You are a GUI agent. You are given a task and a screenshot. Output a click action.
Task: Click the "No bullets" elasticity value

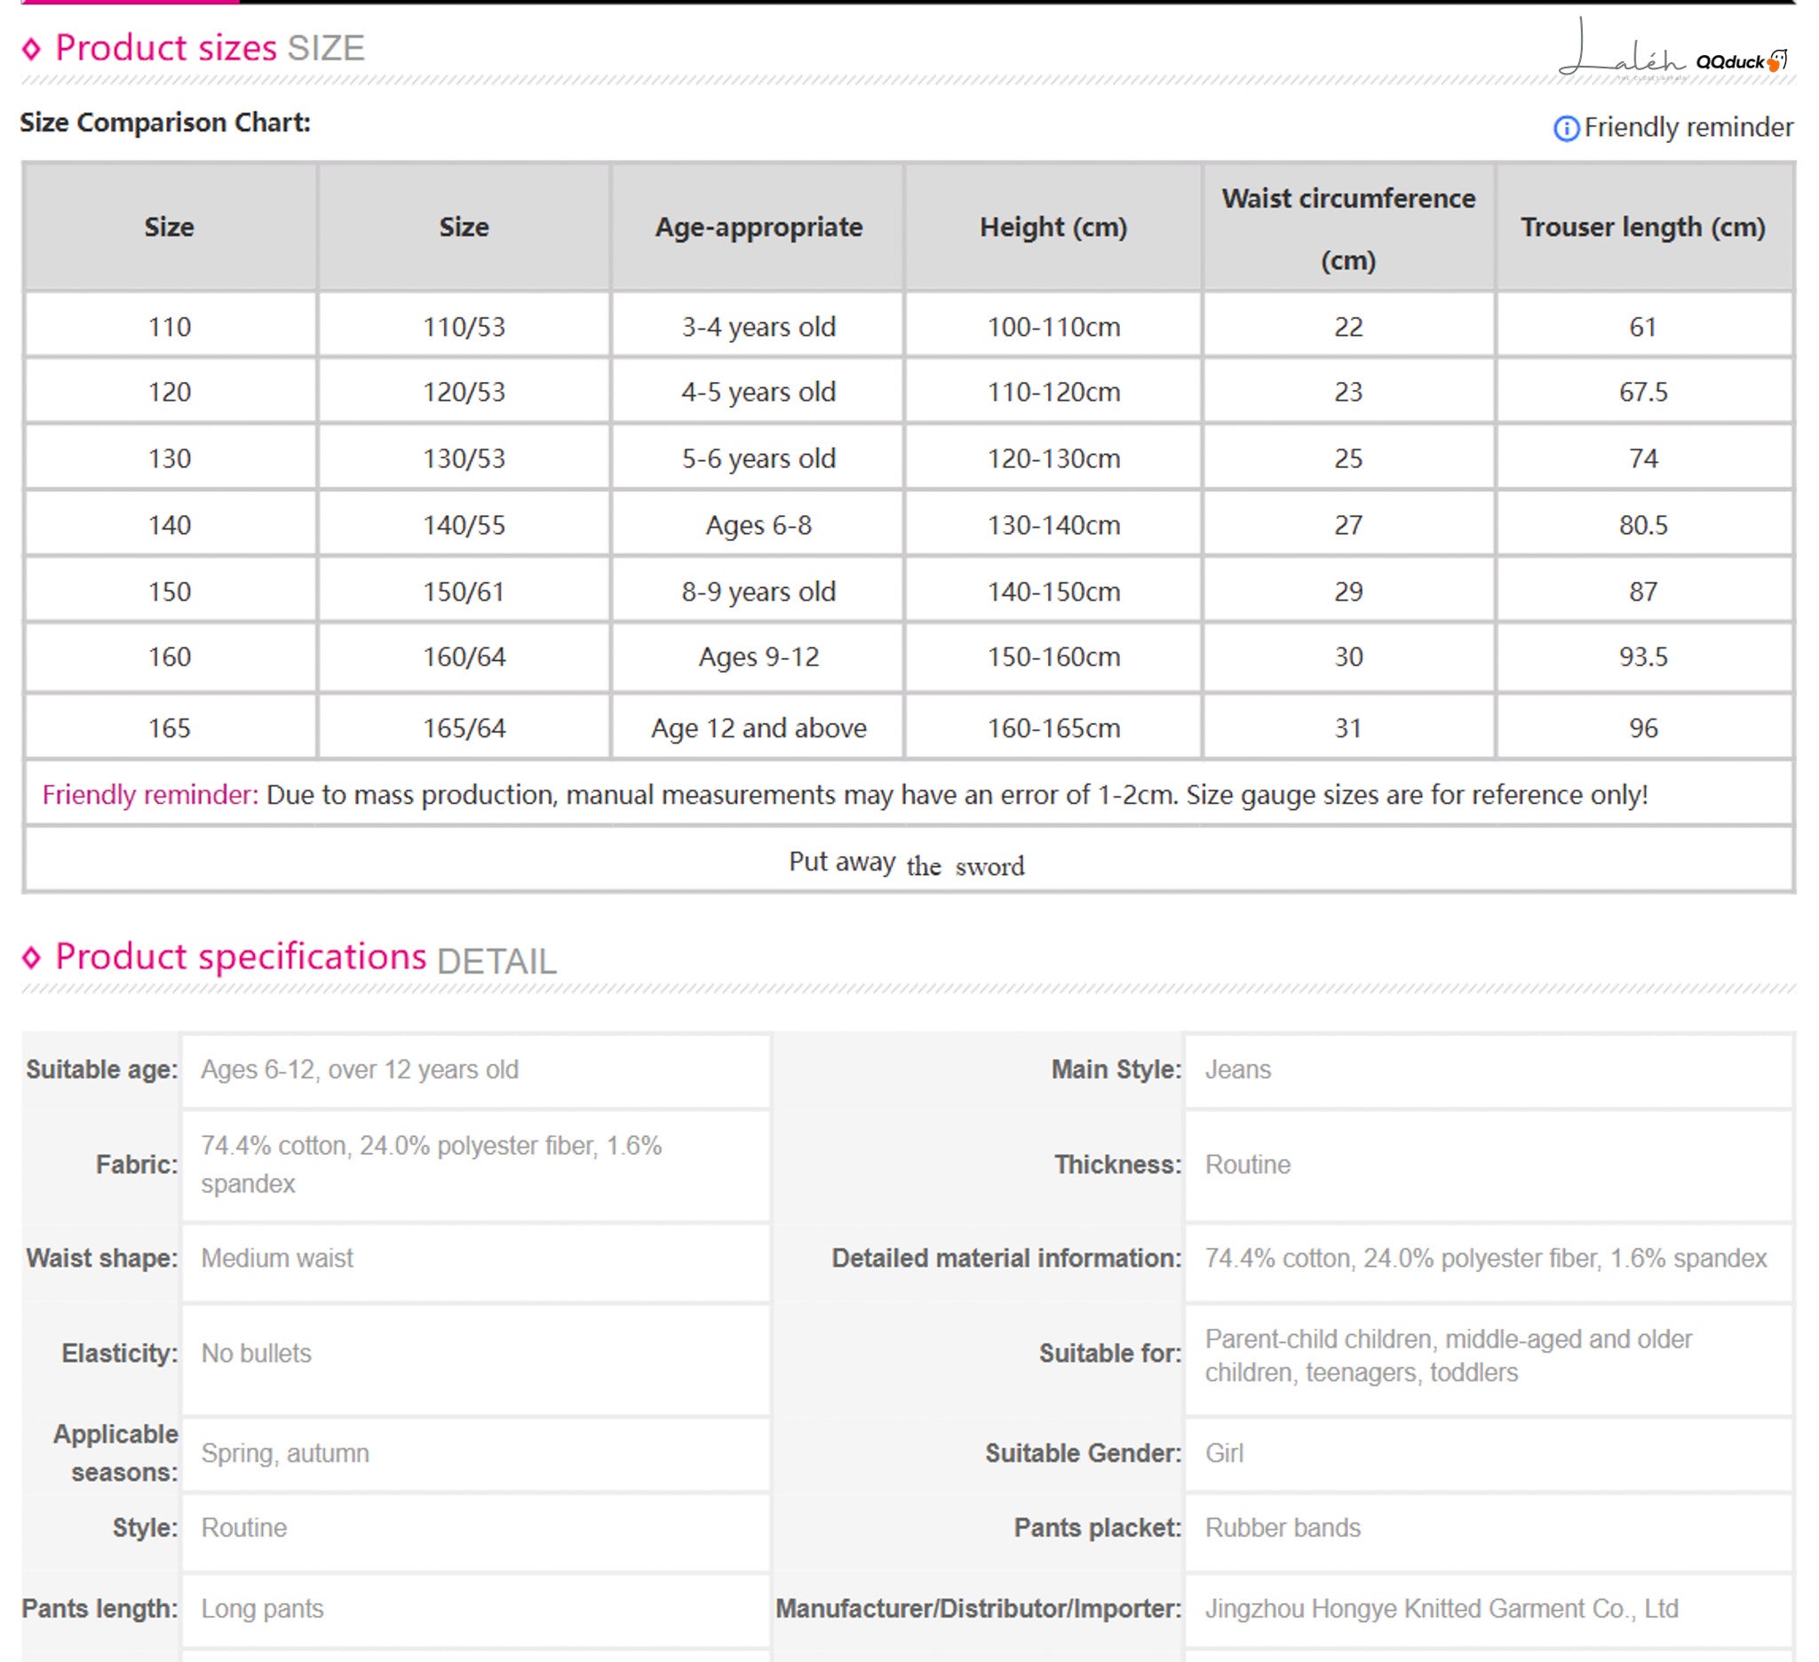click(x=257, y=1353)
